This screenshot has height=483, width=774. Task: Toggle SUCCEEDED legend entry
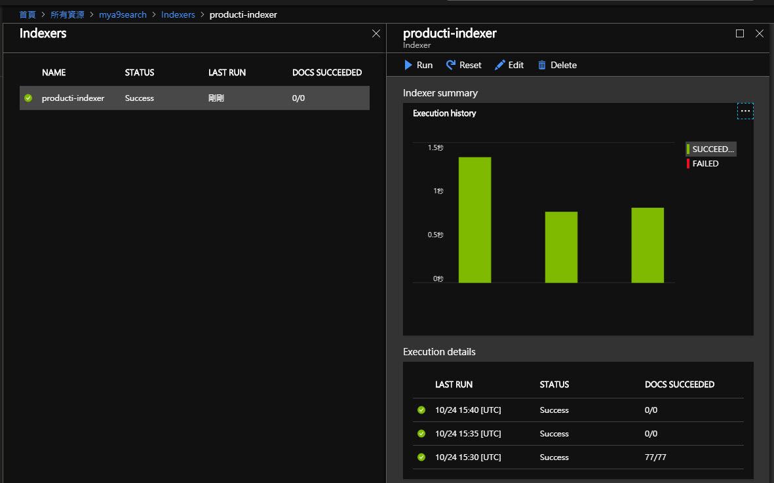coord(711,149)
